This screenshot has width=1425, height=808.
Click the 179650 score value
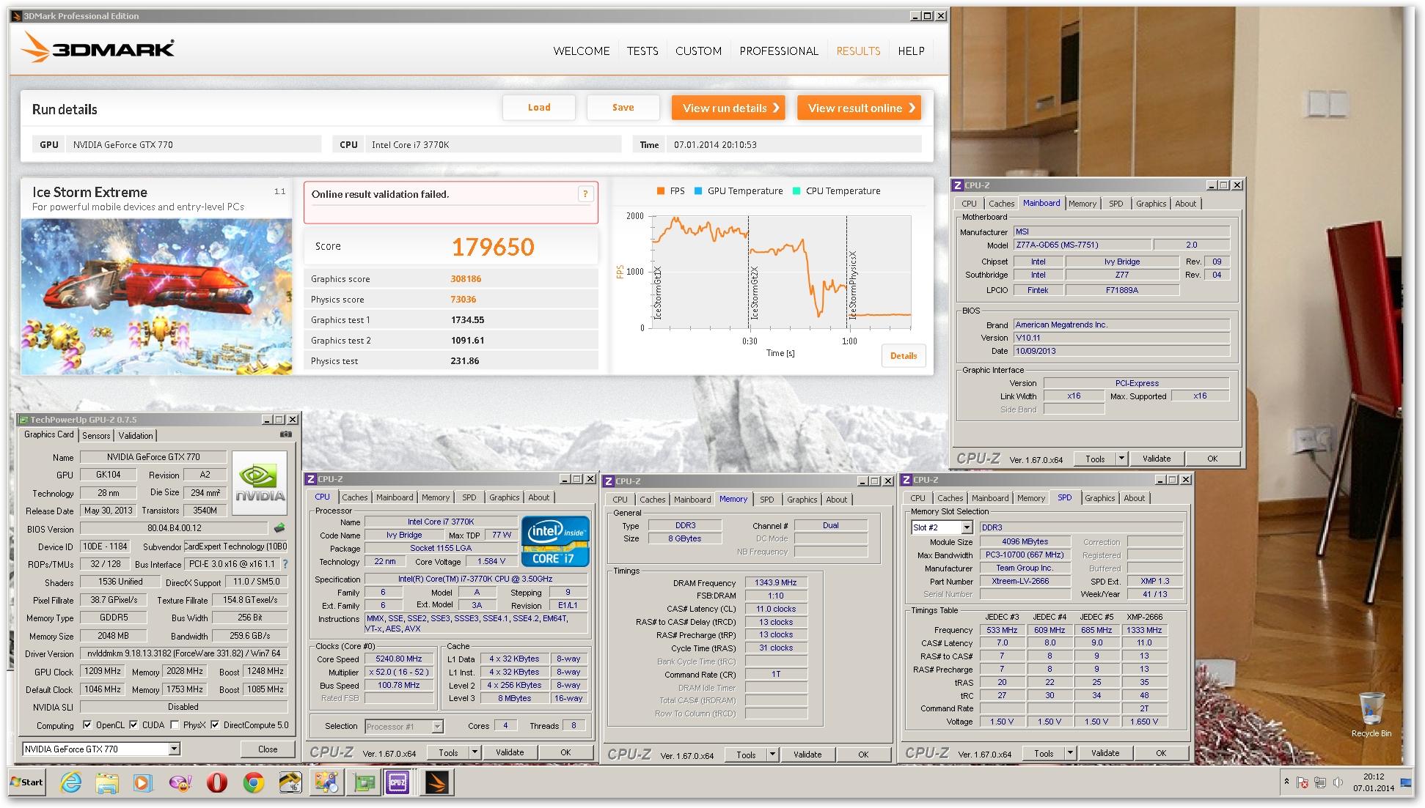493,247
